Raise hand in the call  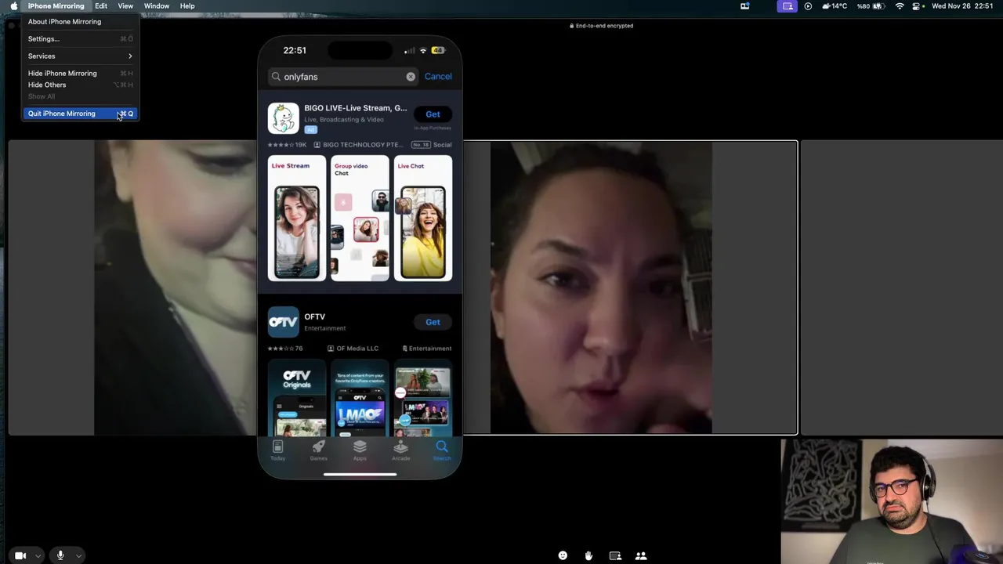[x=588, y=555]
